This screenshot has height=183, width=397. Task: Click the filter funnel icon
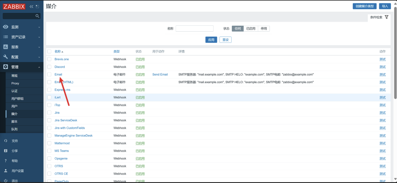[x=386, y=17]
